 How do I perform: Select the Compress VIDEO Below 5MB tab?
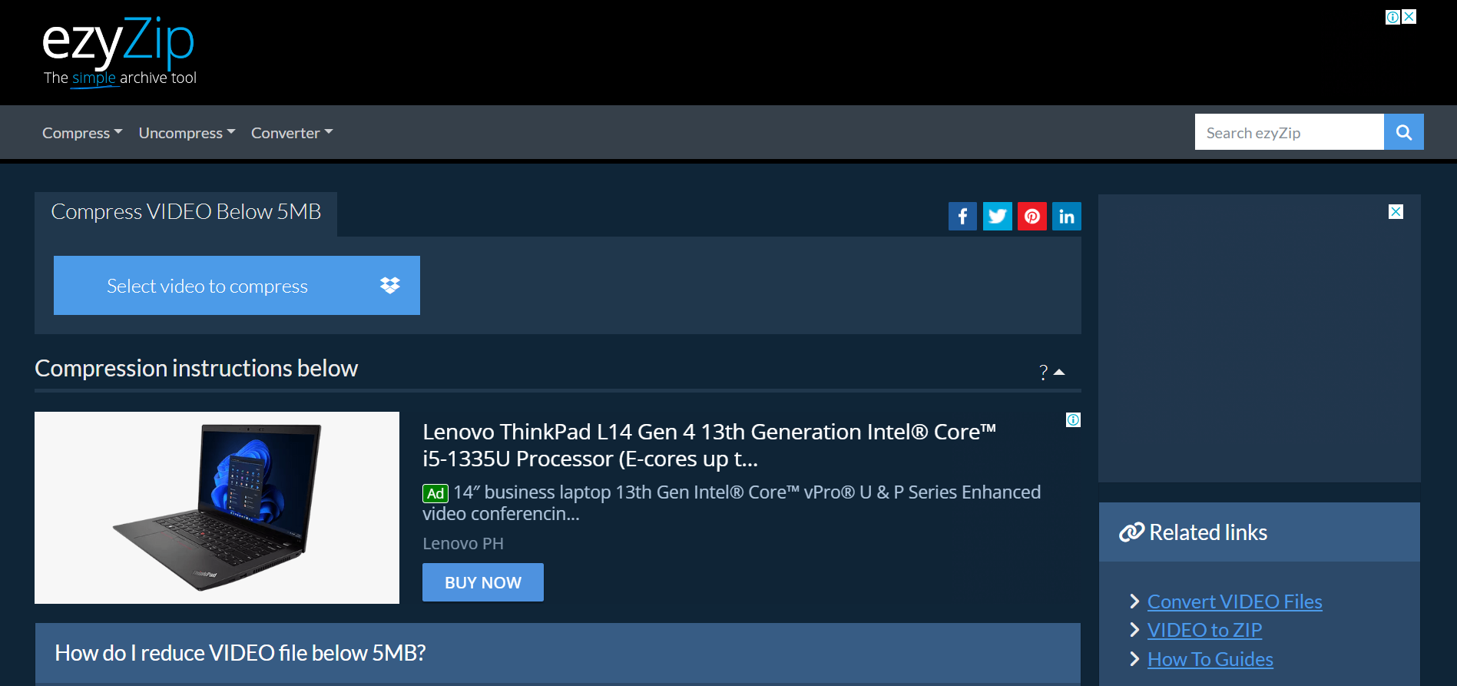click(186, 212)
